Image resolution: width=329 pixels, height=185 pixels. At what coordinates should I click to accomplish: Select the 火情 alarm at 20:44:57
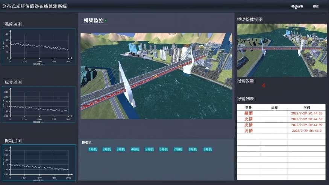[x=281, y=119]
